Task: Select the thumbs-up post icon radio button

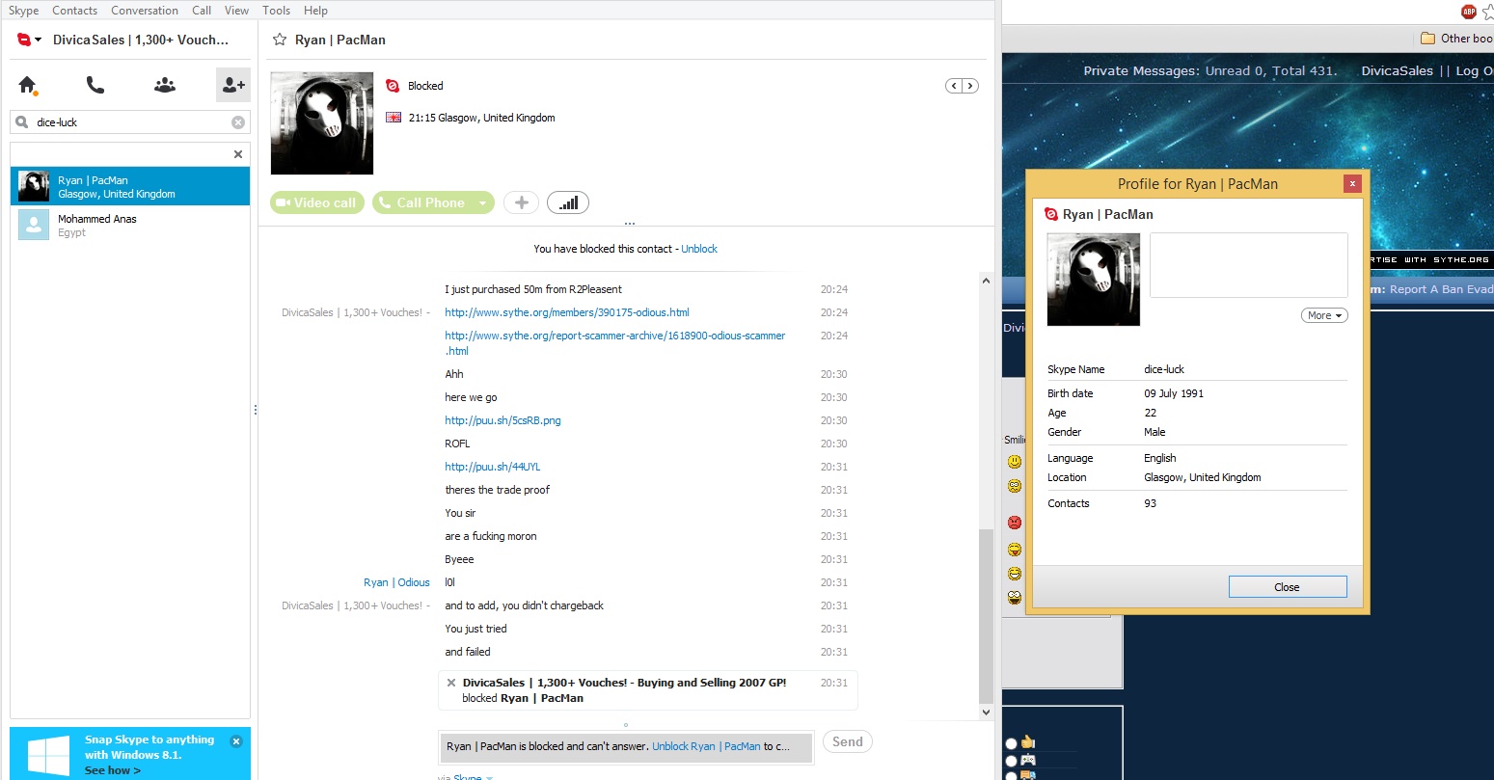Action: (1011, 743)
